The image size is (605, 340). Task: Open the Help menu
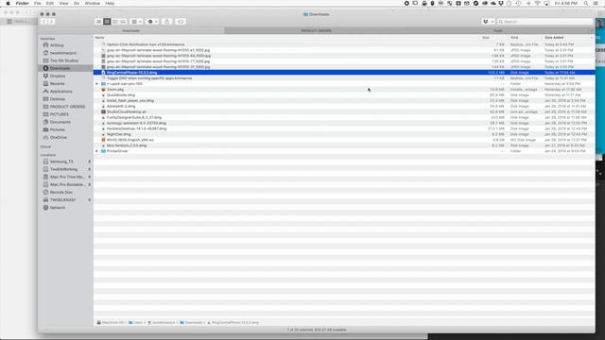(110, 3)
